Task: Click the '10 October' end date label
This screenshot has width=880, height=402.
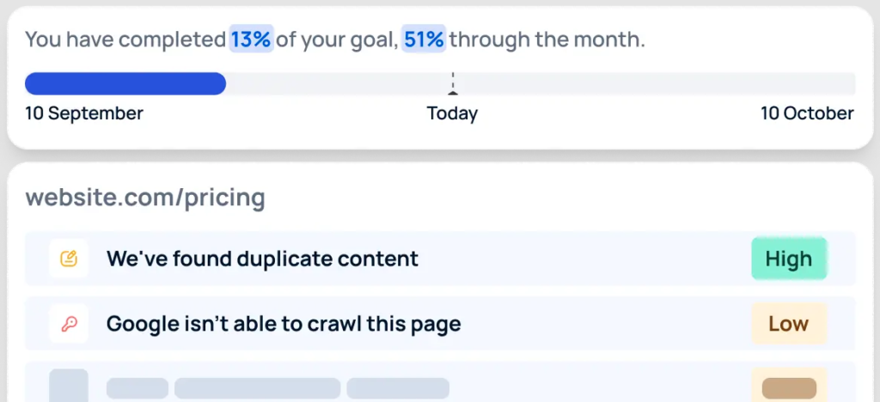Action: coord(807,113)
